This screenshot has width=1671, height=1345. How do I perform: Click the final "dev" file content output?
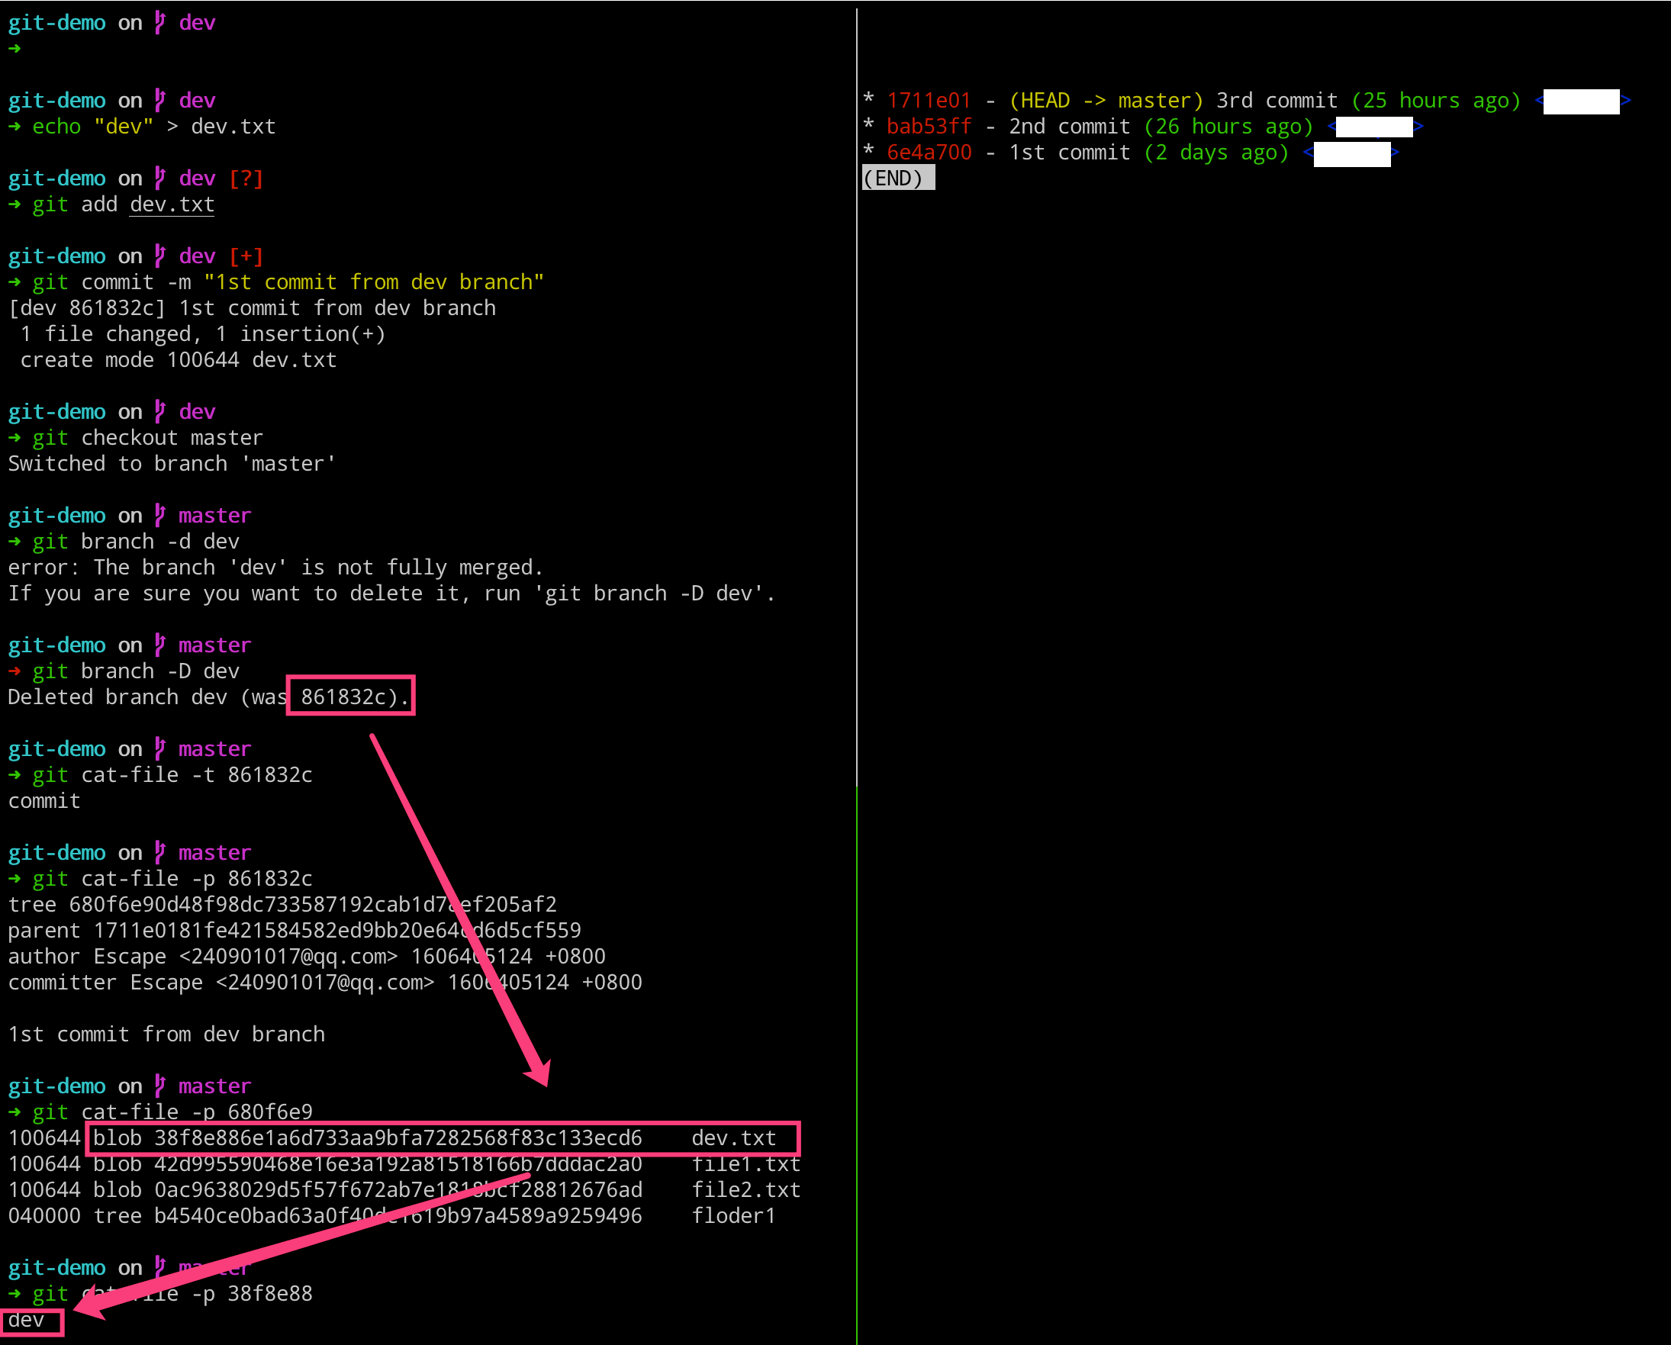[x=27, y=1321]
